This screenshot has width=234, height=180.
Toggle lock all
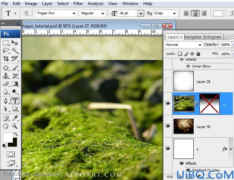tap(198, 54)
